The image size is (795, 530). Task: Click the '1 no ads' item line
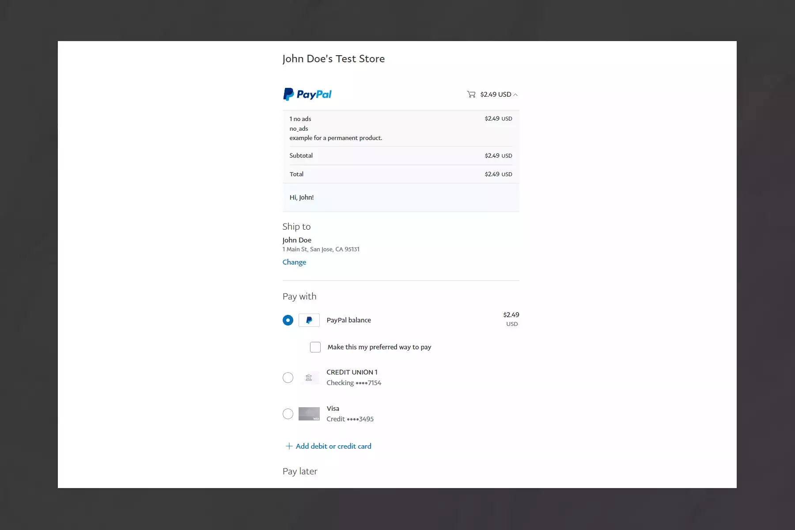click(300, 119)
